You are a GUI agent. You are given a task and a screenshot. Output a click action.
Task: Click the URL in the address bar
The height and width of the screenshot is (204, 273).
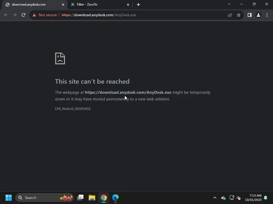[99, 15]
